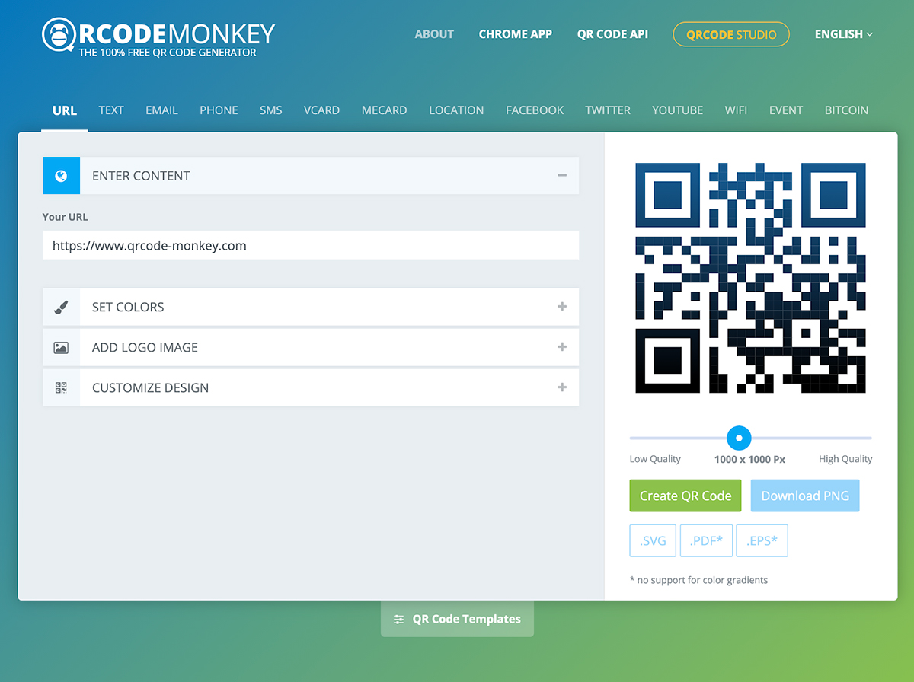
Task: Click the picture icon for Add Logo Image
Action: 61,348
